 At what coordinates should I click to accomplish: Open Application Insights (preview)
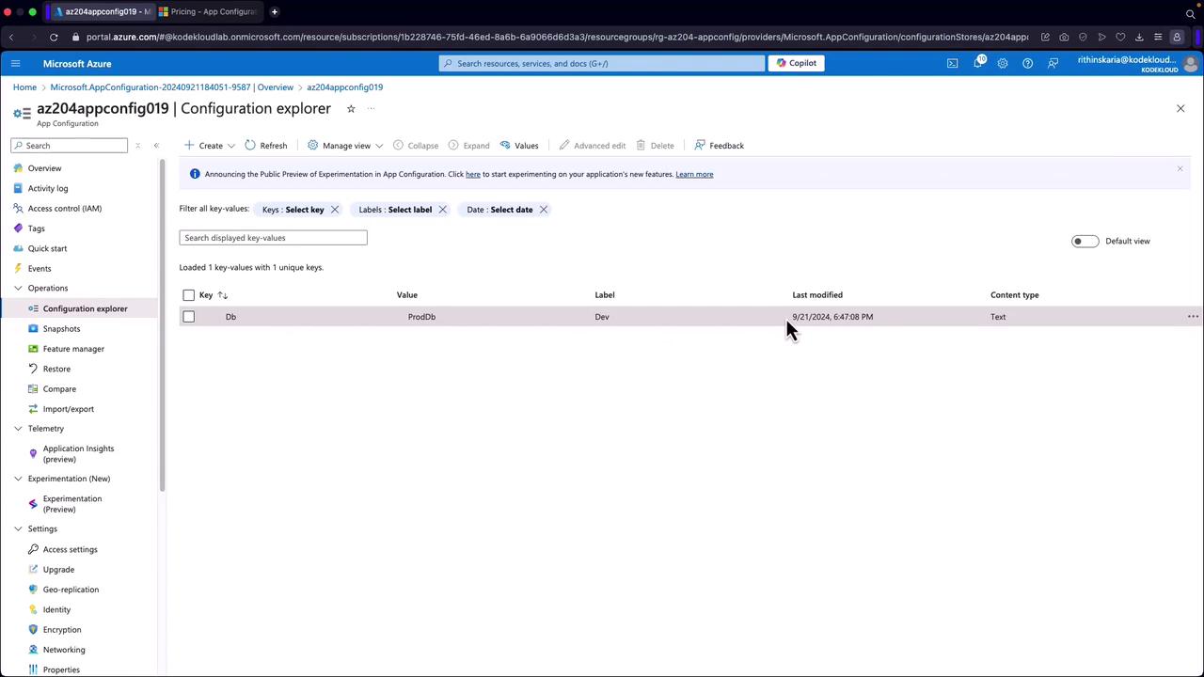(78, 454)
